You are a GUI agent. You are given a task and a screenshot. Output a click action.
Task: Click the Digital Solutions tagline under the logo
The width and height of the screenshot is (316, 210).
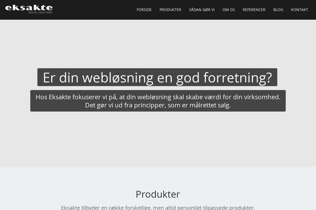41,13
